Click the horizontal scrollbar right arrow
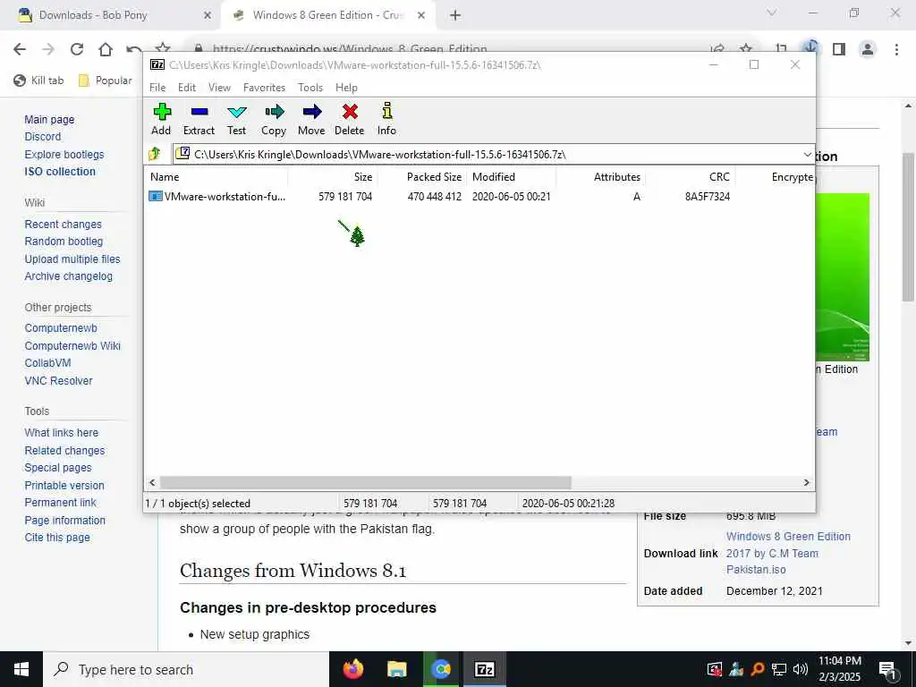Viewport: 916px width, 687px height. (806, 482)
